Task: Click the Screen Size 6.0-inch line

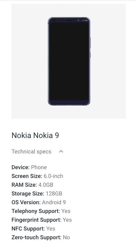Action: click(x=37, y=176)
